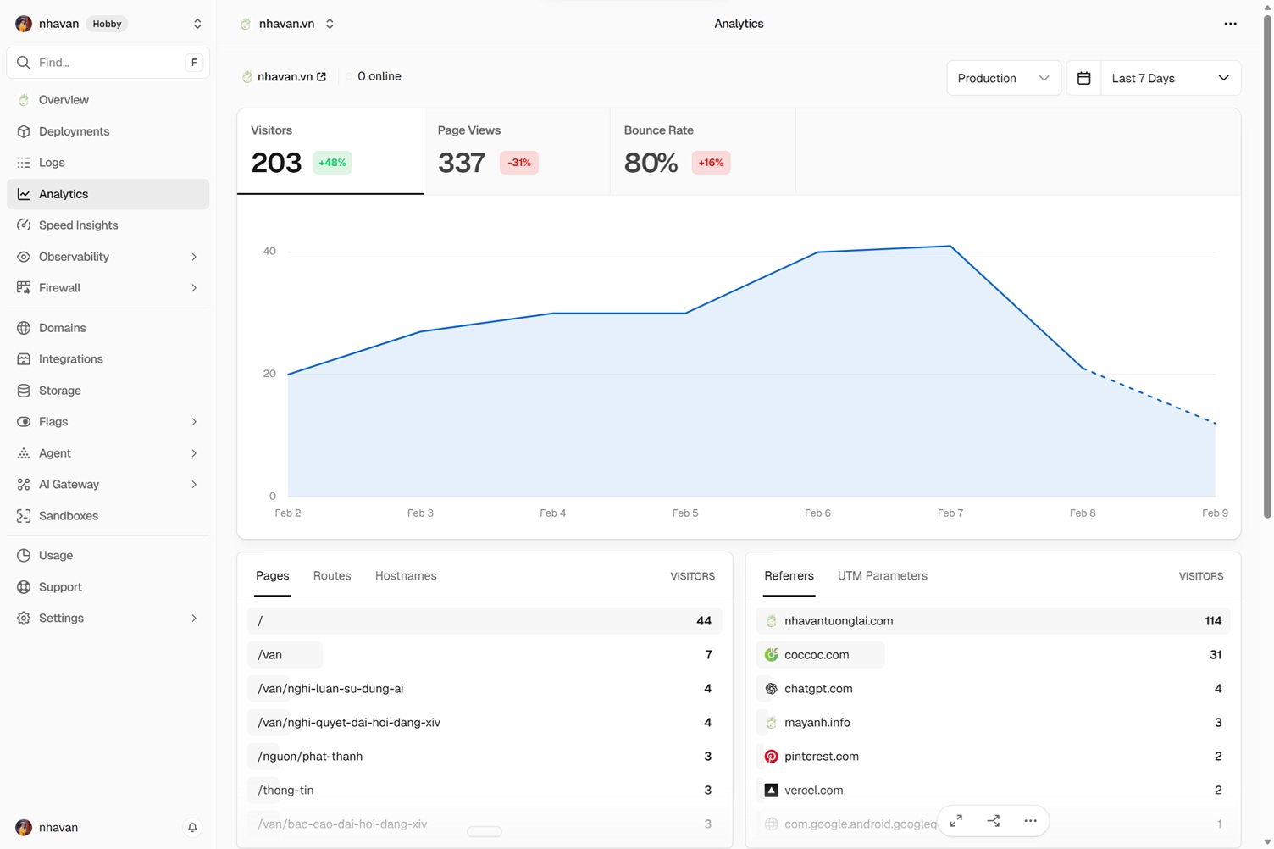Click the fullscreen expand icon near Referrers panel
The height and width of the screenshot is (849, 1274).
[956, 820]
